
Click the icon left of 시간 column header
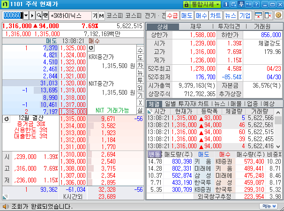(150, 111)
